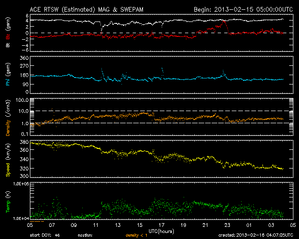Click the '13' hour label on the x-axis
This screenshot has width=299, height=239.
[x=118, y=225]
